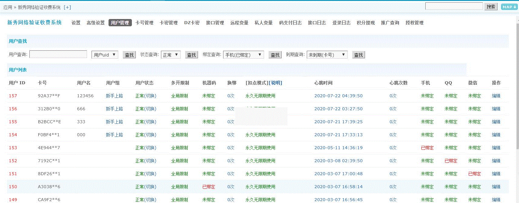Image resolution: width=519 pixels, height=203 pixels.
Task: Click the [+] expand icon beside breadcrumb
Action: (67, 7)
